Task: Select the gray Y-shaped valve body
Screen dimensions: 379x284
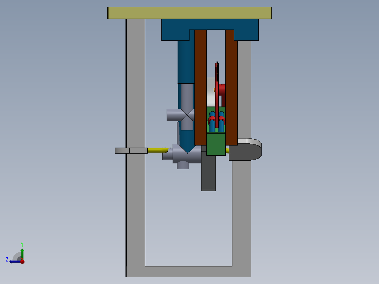Action: (183, 156)
